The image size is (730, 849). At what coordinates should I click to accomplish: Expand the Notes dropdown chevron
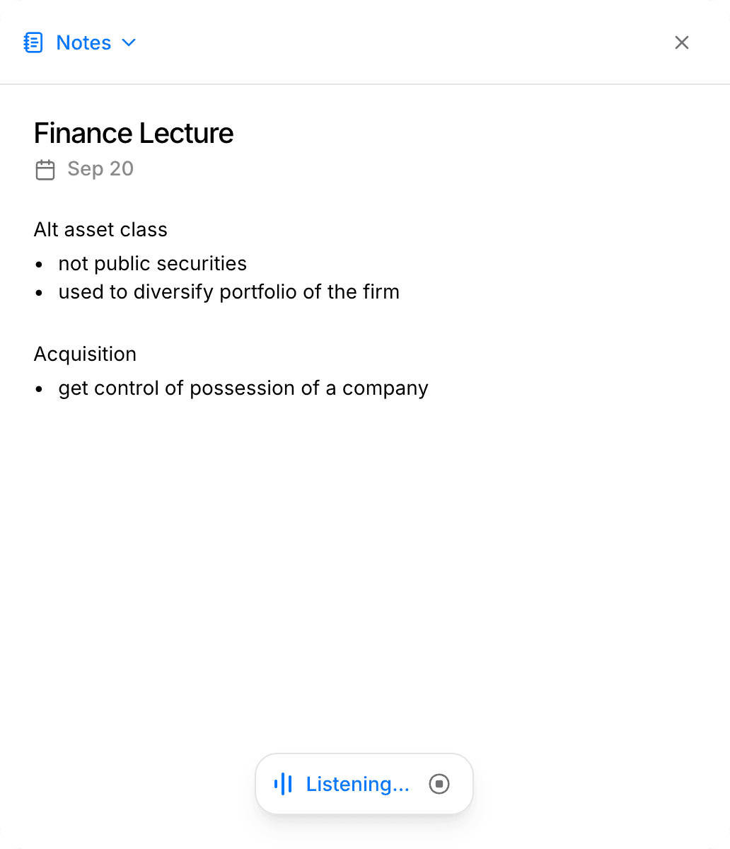tap(129, 42)
